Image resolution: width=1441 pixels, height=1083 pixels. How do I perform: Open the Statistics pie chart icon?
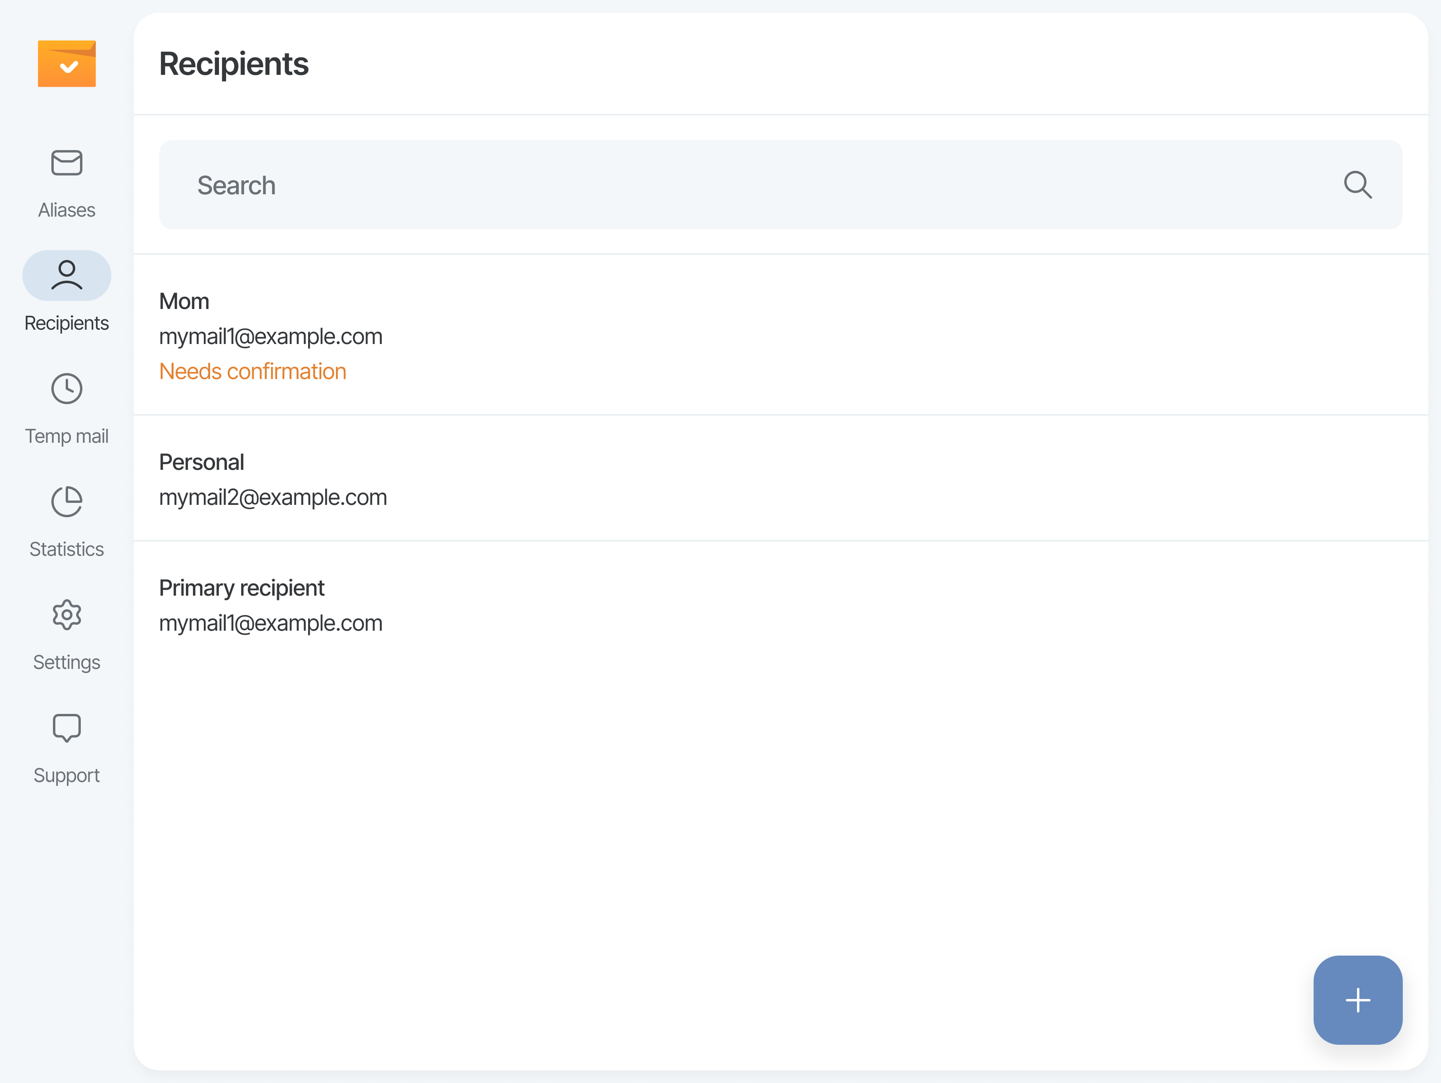tap(66, 502)
